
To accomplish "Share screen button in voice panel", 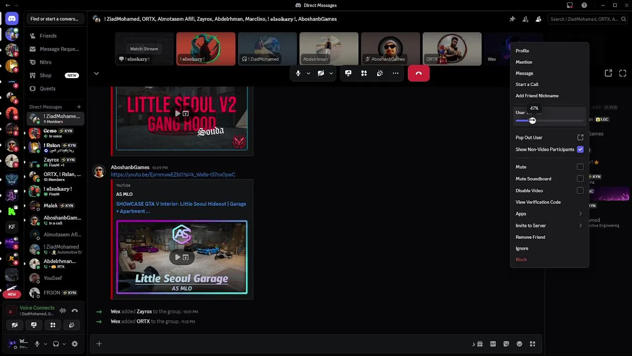I will tap(34, 325).
